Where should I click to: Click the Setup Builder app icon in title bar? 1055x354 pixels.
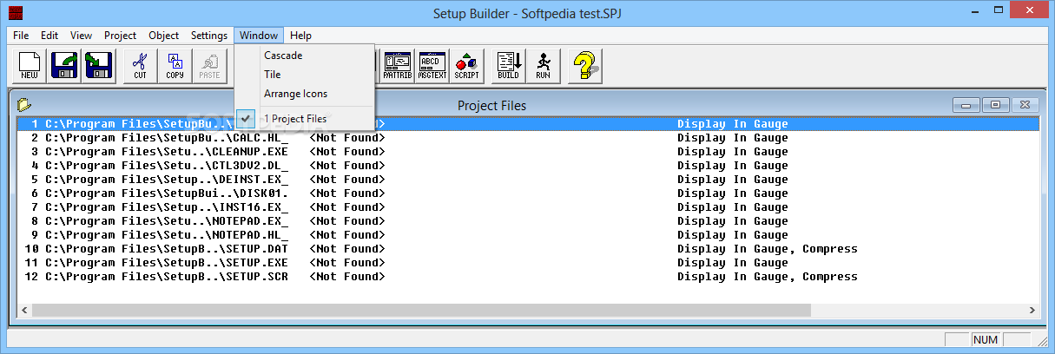click(x=16, y=13)
